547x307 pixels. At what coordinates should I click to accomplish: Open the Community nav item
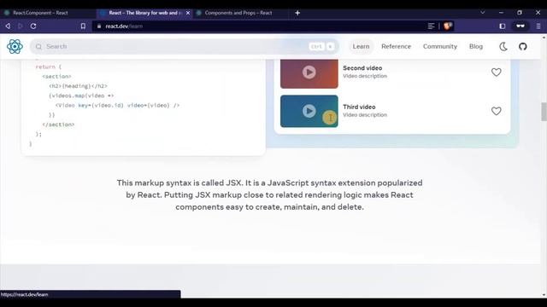pyautogui.click(x=440, y=46)
